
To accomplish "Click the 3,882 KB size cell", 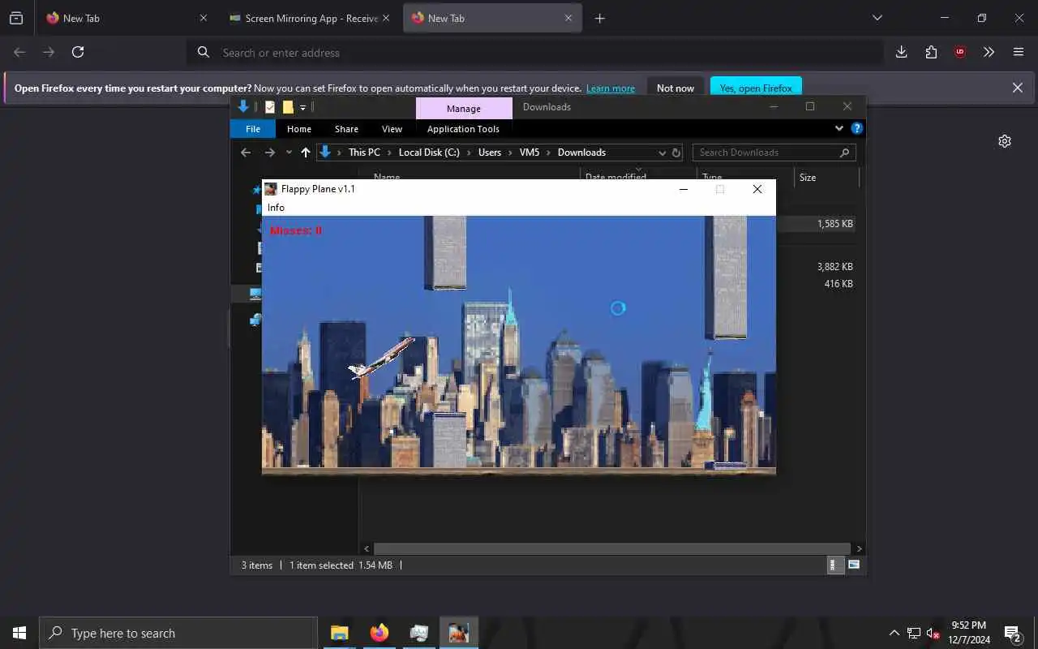I will coord(835,266).
